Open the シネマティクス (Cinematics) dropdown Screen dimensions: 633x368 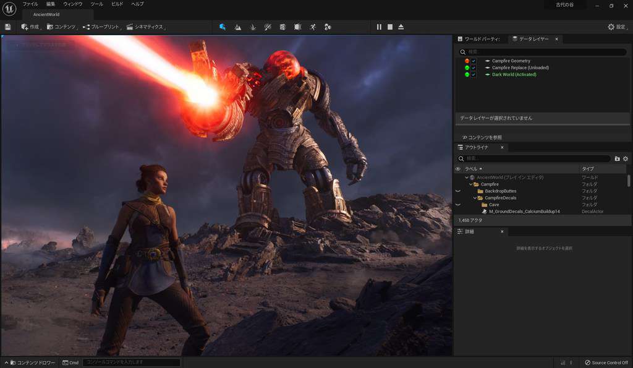point(146,27)
